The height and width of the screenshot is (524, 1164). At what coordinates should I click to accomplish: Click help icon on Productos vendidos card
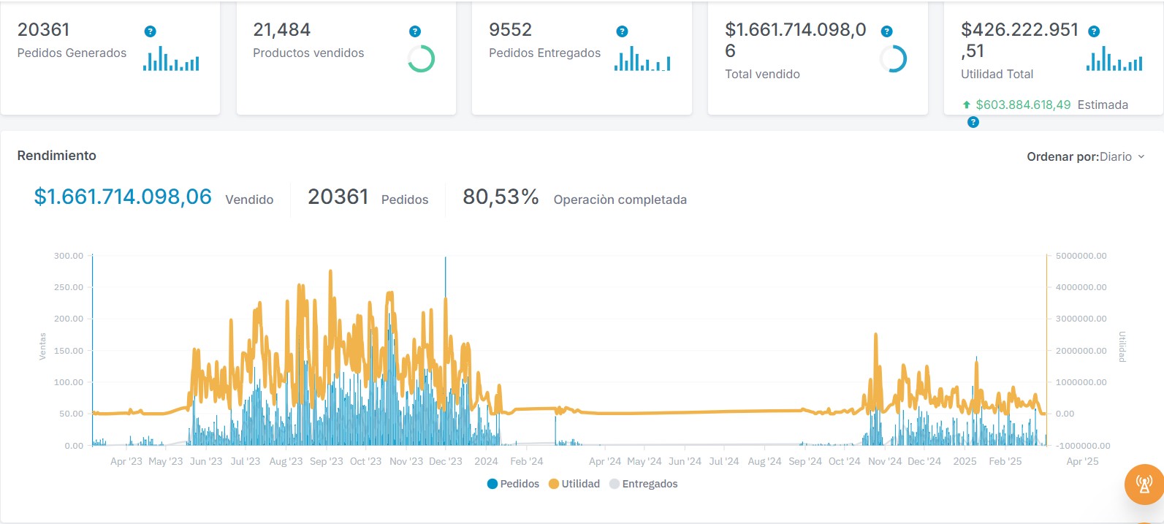[415, 31]
